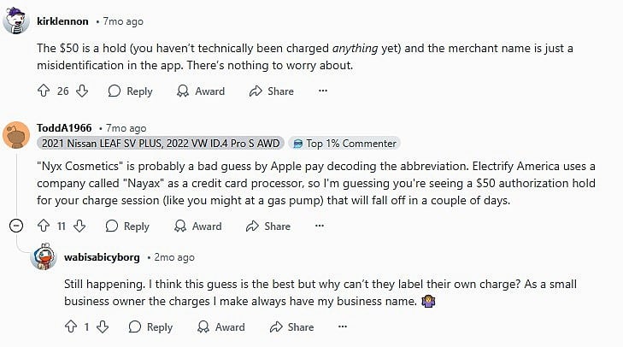Downvote kirklennon's comment

[x=83, y=91]
